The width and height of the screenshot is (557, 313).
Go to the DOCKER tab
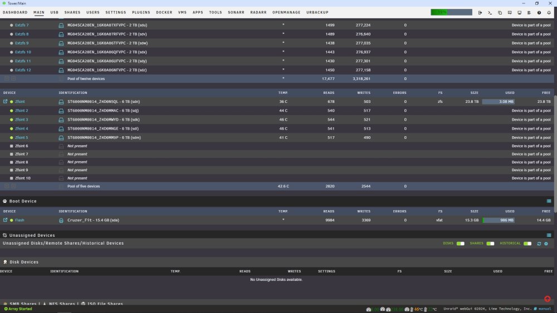(x=164, y=12)
